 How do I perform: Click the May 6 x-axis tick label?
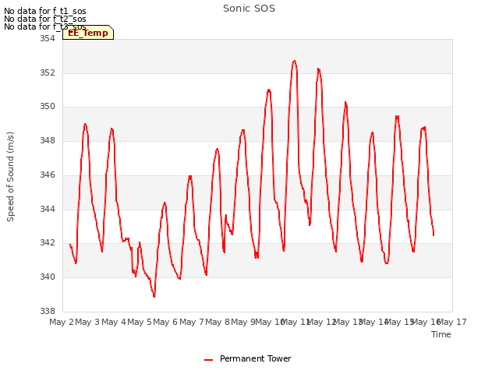click(165, 322)
